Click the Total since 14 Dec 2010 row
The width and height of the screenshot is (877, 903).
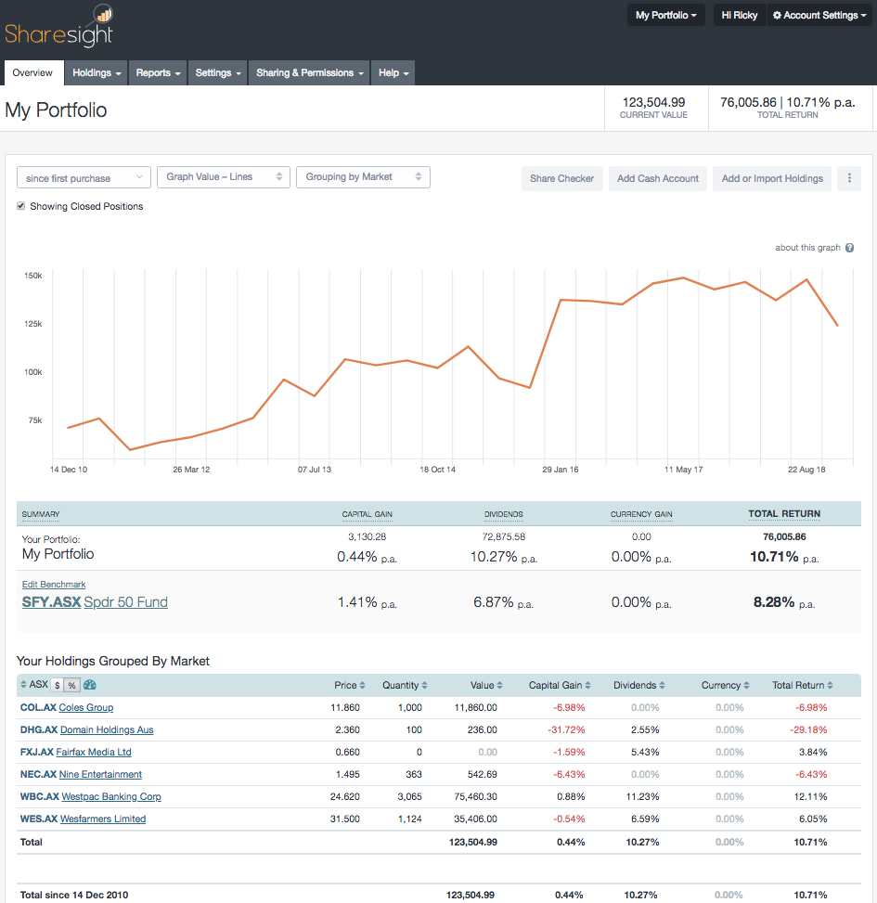pyautogui.click(x=439, y=895)
